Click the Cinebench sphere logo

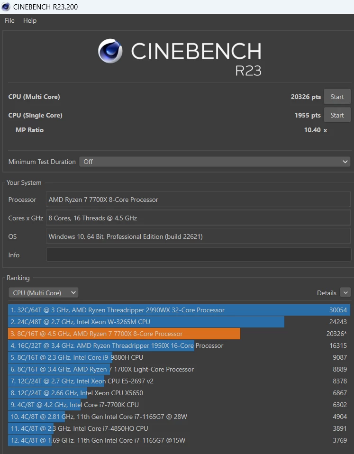coord(110,51)
